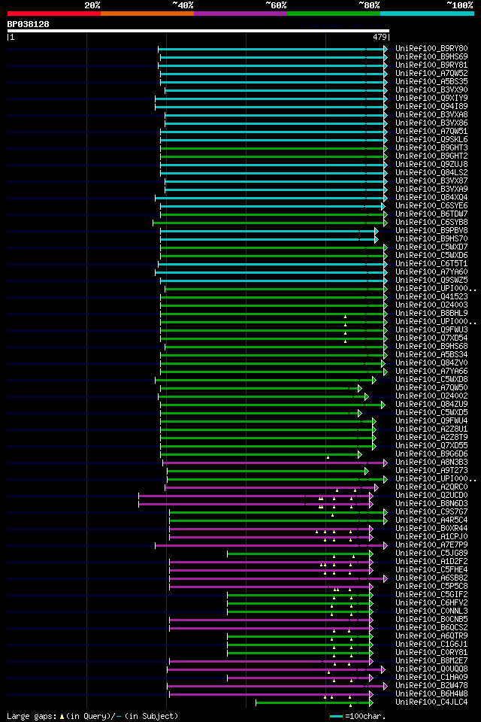
Task: Click the UniRef100_B3VX90 label
Action: [431, 89]
